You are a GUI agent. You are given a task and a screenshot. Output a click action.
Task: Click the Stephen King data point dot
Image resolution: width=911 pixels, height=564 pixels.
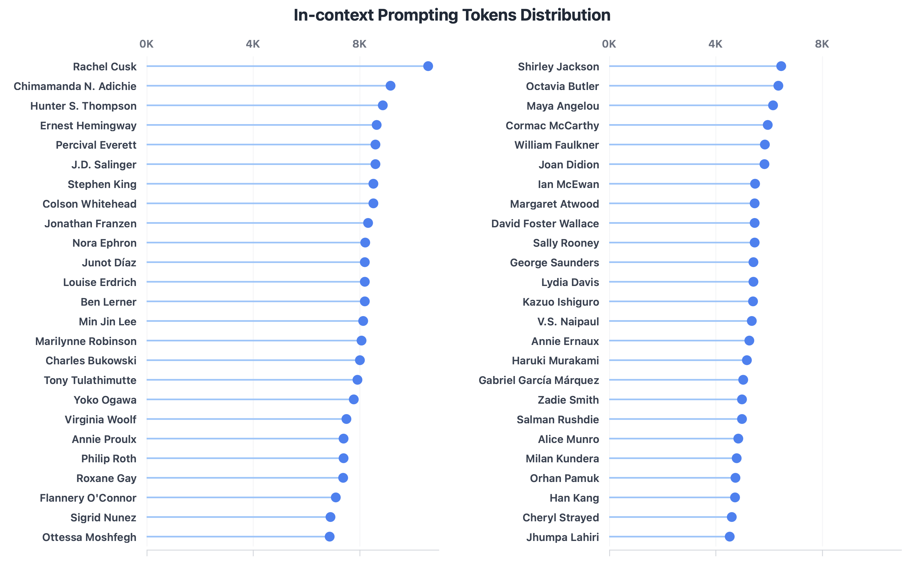(x=373, y=183)
